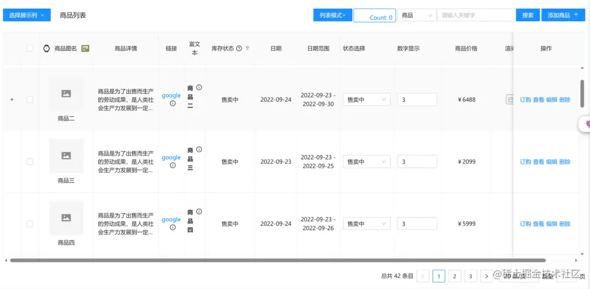
Task: Click the image placeholder of 商品二
Action: click(66, 94)
